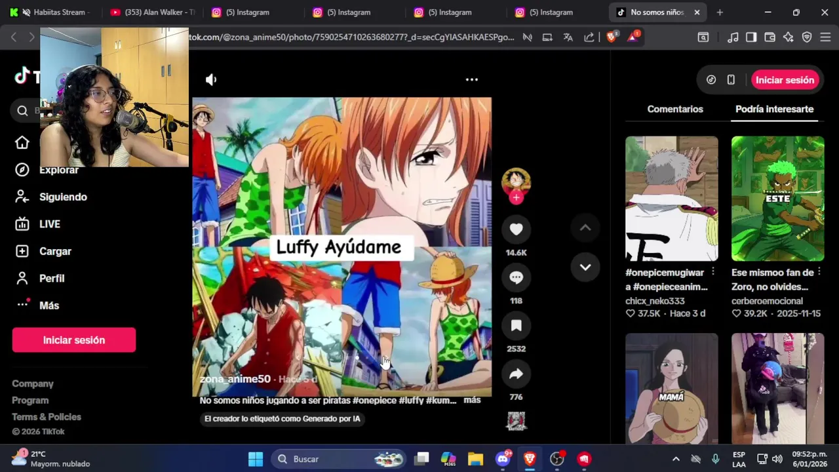Save video with bookmark icon
Viewport: 839px width, 472px height.
(x=516, y=326)
